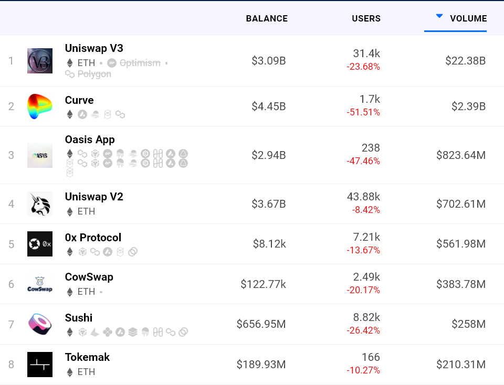Open the Oasis App name link

[90, 140]
